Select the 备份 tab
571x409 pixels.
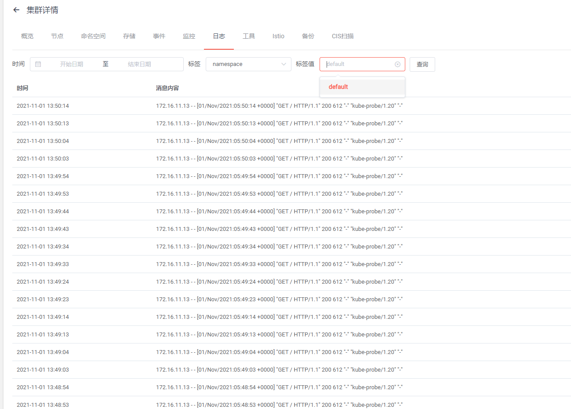308,36
